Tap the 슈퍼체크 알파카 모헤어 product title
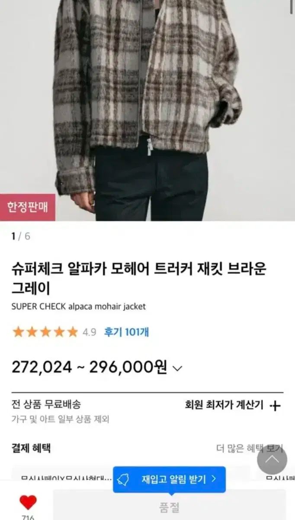 pos(139,278)
